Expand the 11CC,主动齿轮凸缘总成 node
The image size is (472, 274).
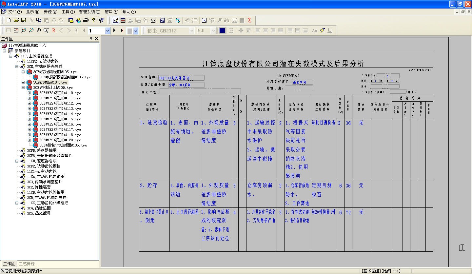(x=17, y=203)
